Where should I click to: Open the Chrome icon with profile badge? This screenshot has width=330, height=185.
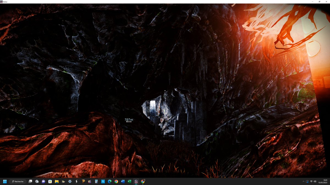coord(143,181)
